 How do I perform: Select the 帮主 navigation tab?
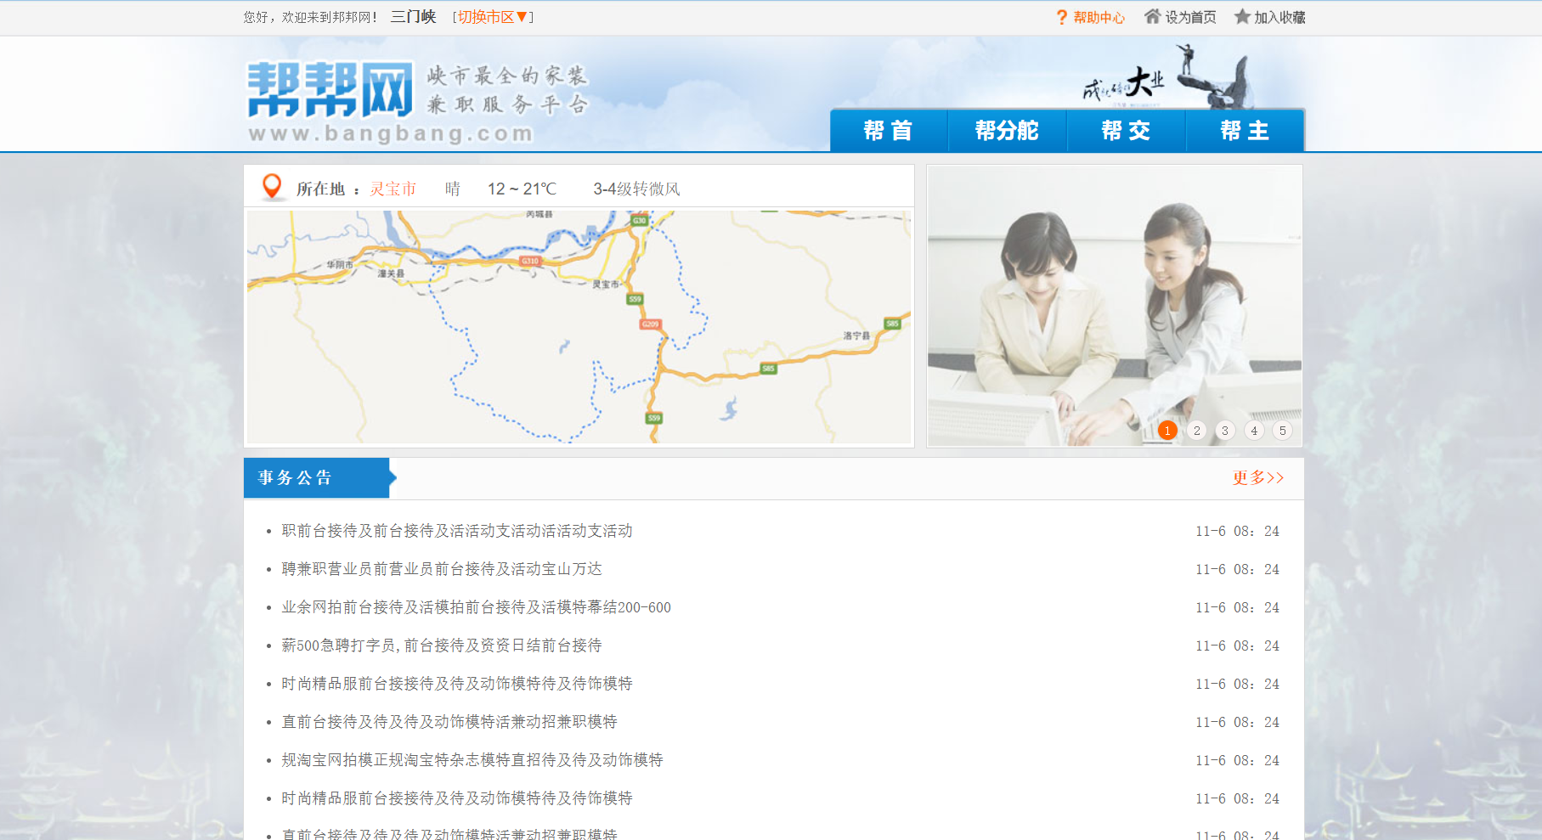(x=1245, y=131)
